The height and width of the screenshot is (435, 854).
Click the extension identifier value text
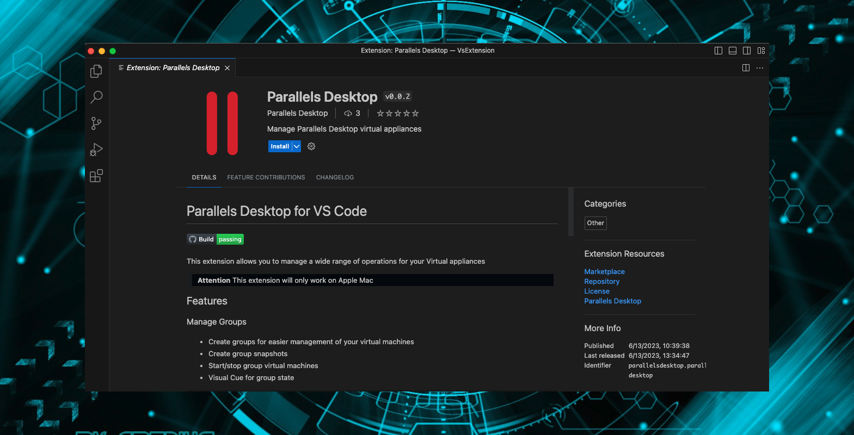(667, 370)
